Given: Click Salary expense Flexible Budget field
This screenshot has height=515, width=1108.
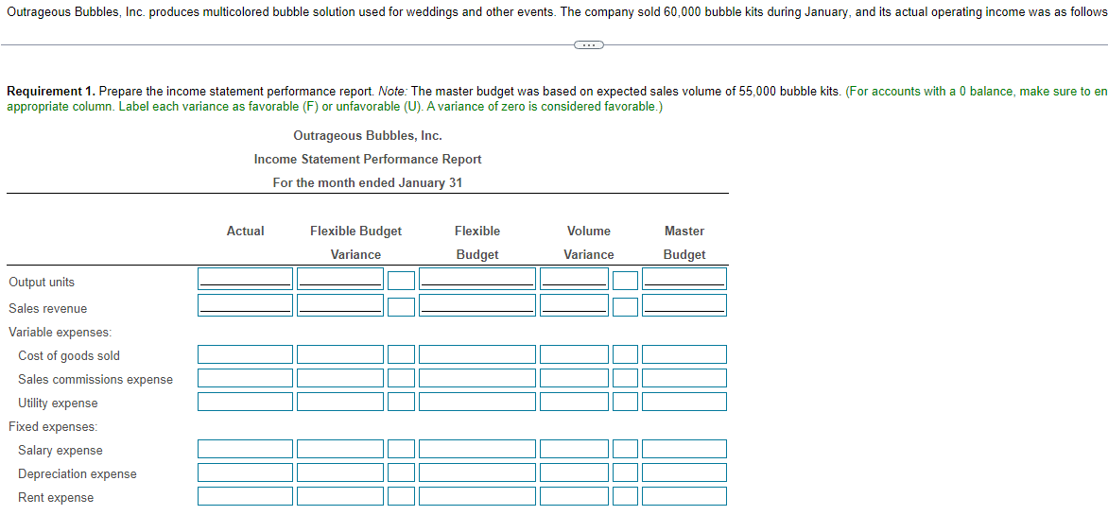Looking at the screenshot, I should pos(477,449).
